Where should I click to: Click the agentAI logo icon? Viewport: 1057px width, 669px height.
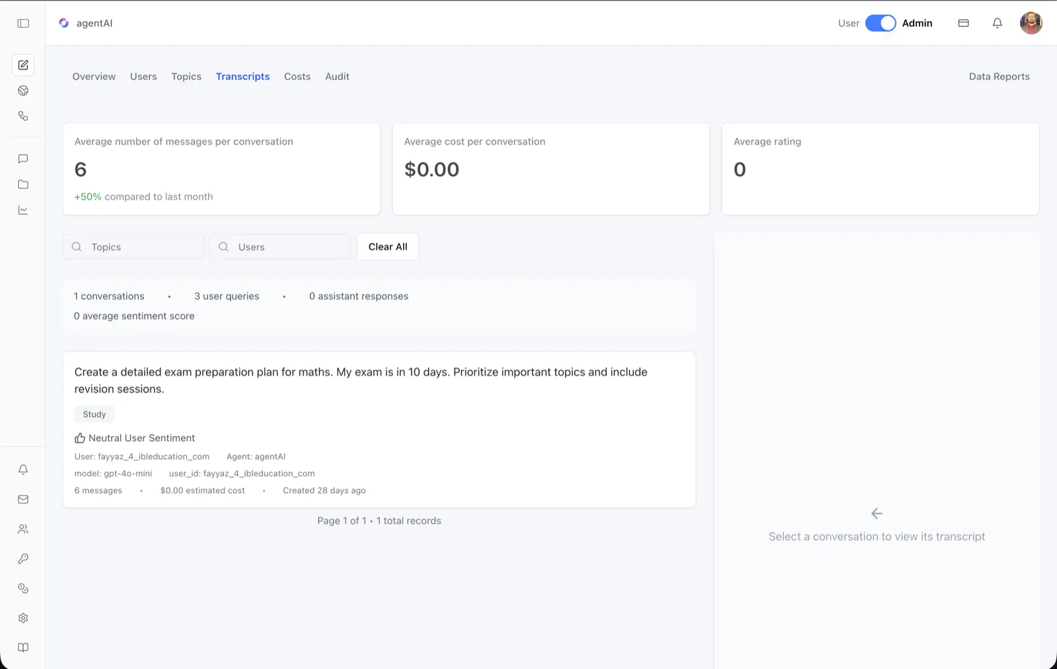click(x=63, y=23)
